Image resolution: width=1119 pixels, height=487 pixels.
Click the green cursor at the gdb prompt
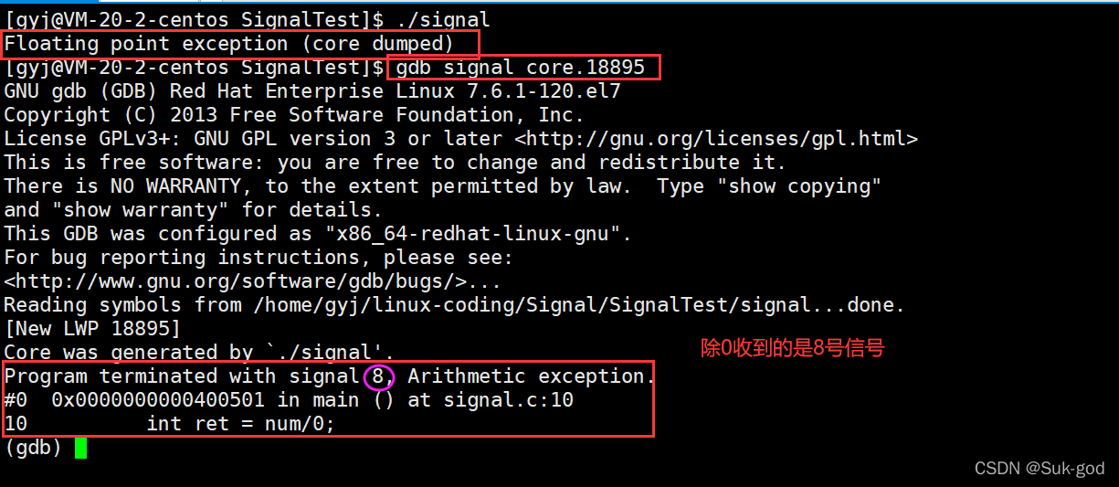pyautogui.click(x=80, y=448)
